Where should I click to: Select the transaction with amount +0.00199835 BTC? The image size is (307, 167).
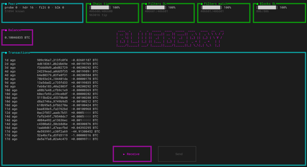[x=51, y=83]
